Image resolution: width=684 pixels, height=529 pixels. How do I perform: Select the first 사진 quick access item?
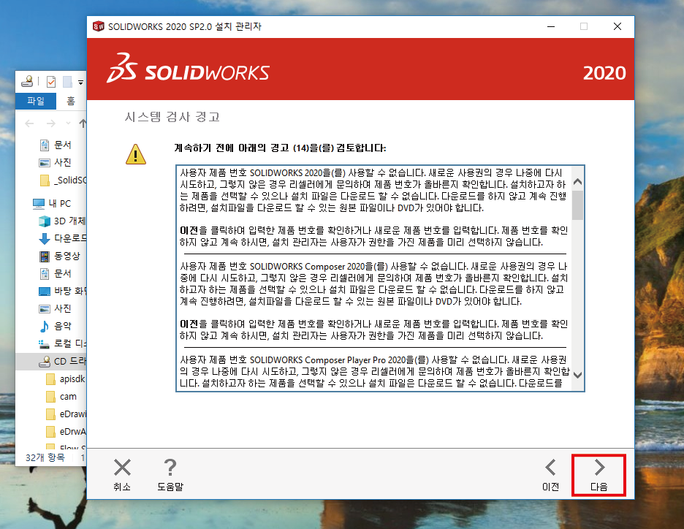pos(56,163)
